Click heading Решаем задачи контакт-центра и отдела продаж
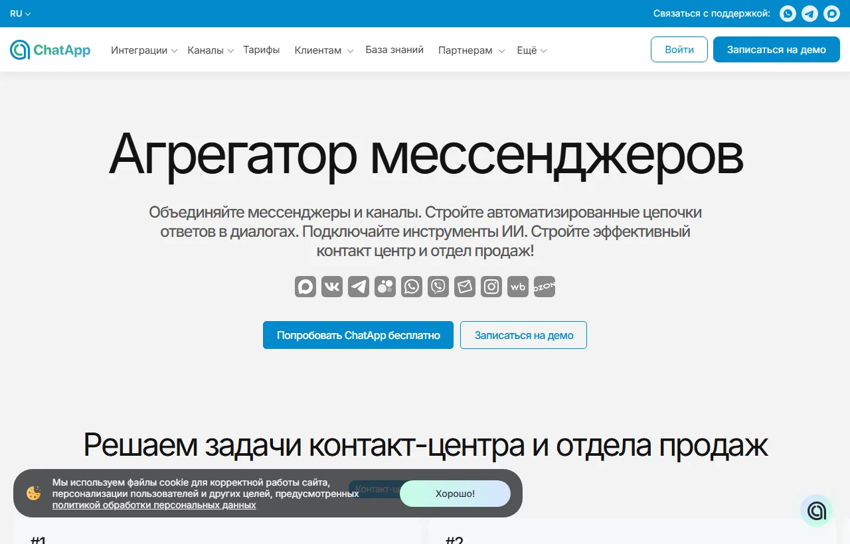This screenshot has height=544, width=850. click(426, 444)
